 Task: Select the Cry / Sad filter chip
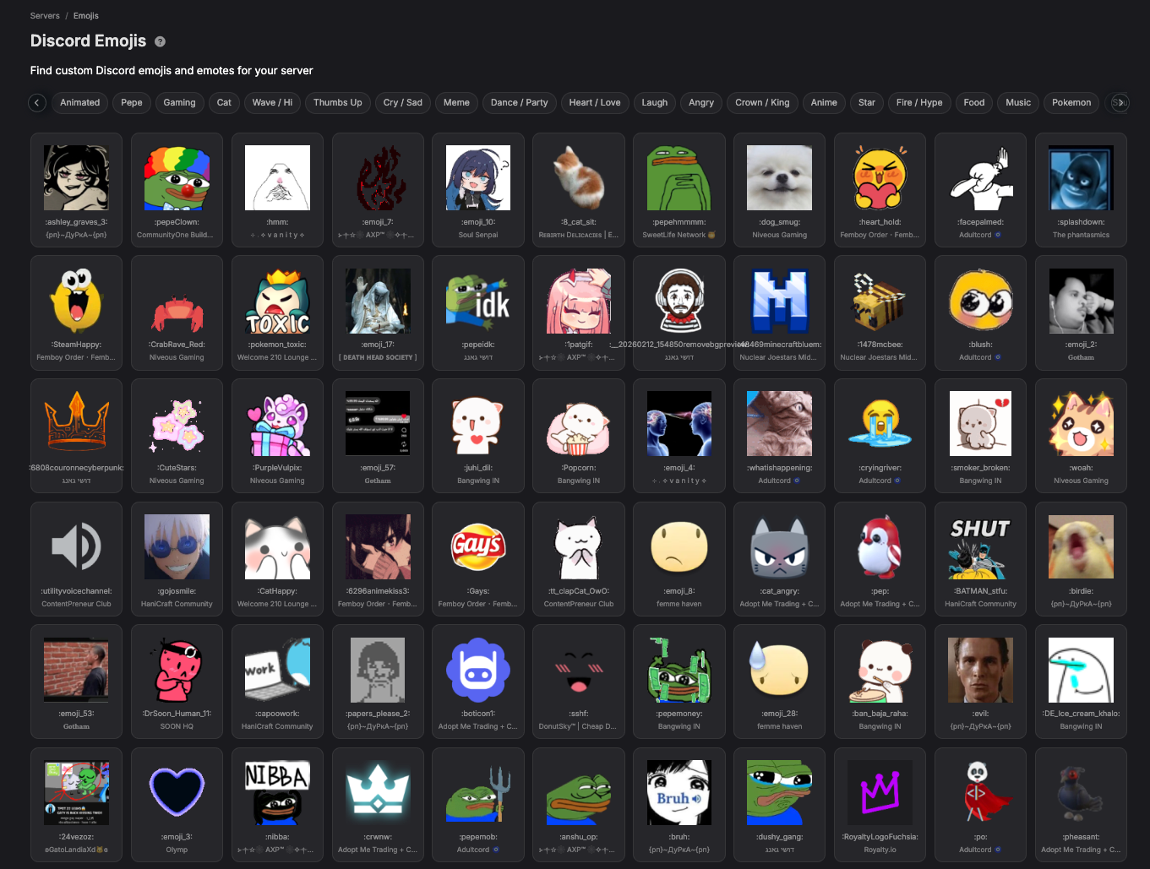[x=402, y=102]
